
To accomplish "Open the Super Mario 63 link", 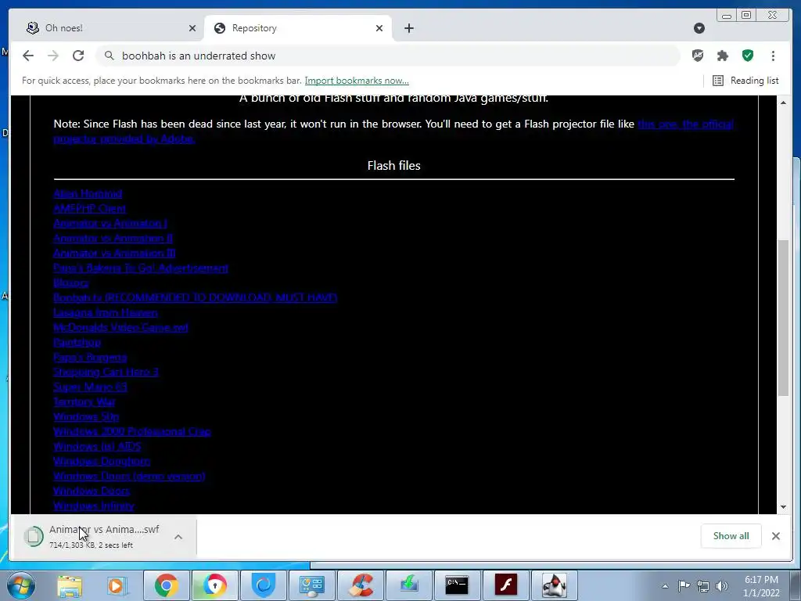I will point(90,387).
